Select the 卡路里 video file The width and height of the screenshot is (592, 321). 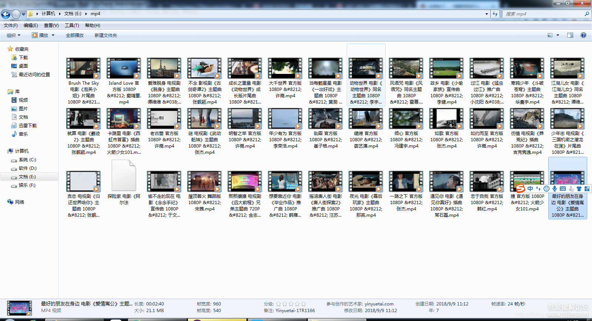[x=124, y=132]
